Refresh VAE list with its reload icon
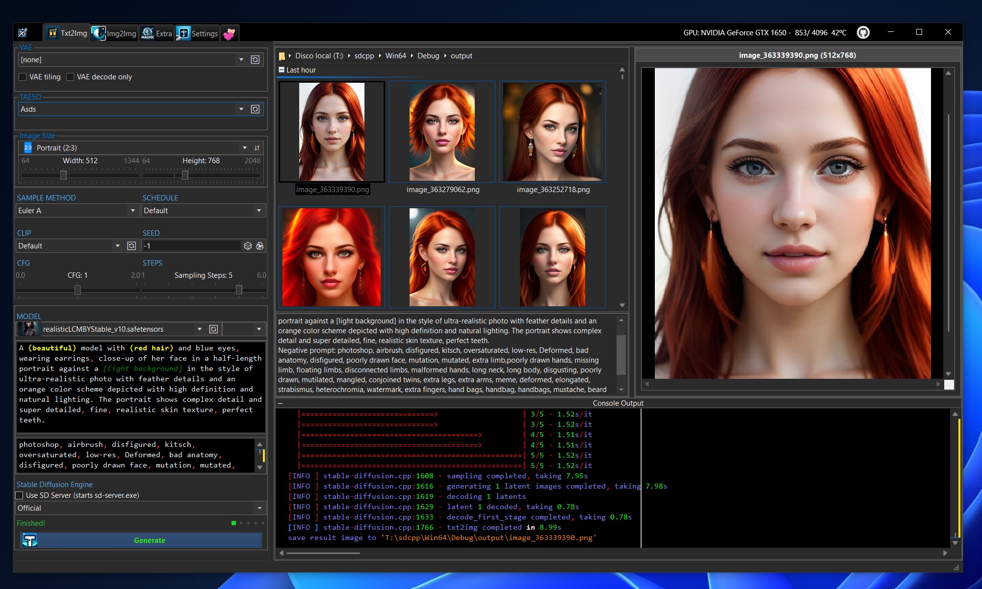982x589 pixels. (255, 59)
